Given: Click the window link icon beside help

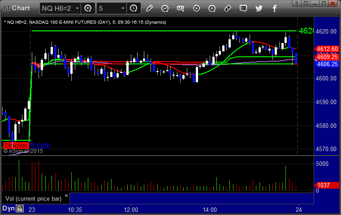Looking at the screenshot, I should pos(306,3).
